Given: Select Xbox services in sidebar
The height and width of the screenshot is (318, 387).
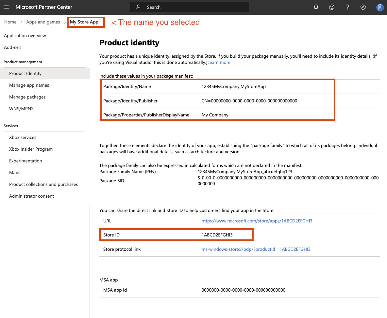Looking at the screenshot, I should pyautogui.click(x=23, y=137).
